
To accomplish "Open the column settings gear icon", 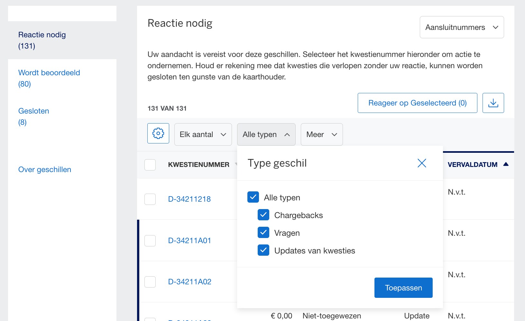I will [158, 133].
